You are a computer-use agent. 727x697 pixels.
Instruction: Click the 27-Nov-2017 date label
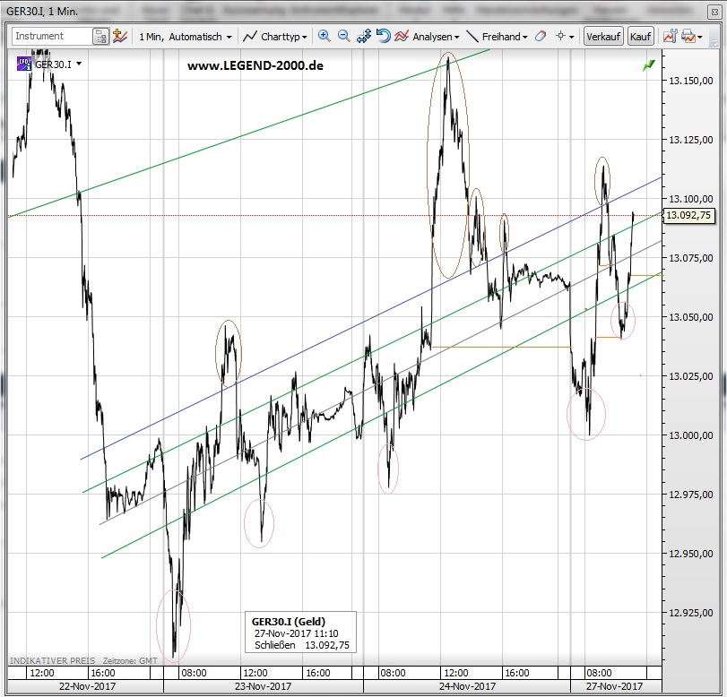pos(614,686)
